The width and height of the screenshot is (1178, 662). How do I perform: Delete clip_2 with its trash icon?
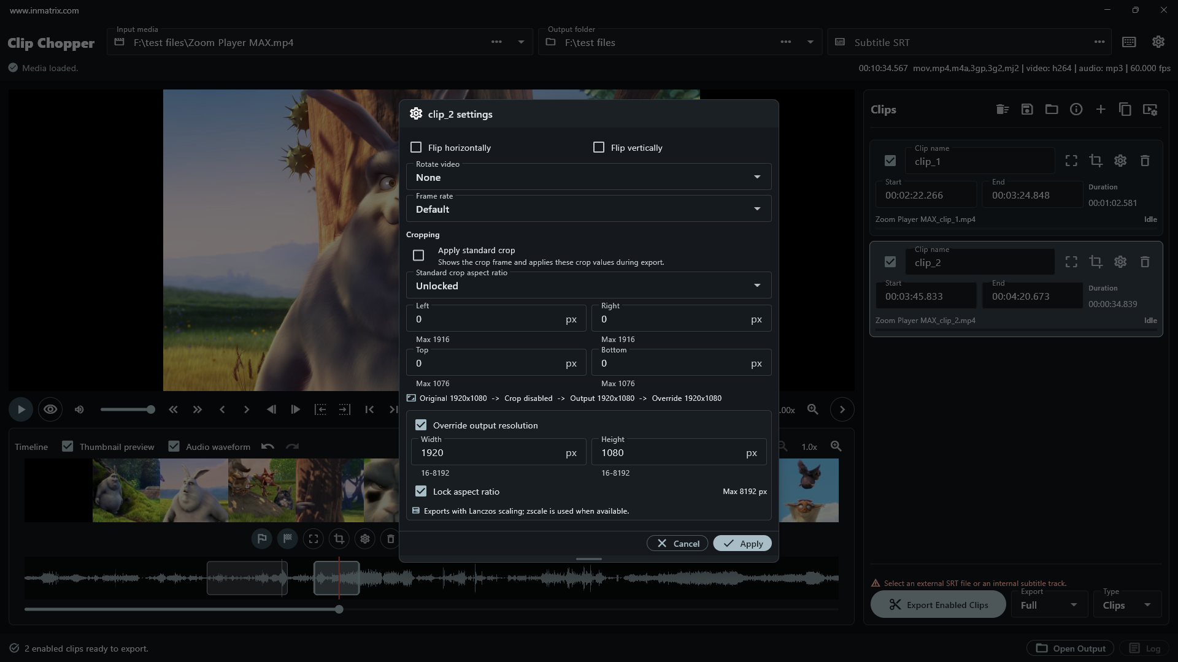coord(1145,262)
